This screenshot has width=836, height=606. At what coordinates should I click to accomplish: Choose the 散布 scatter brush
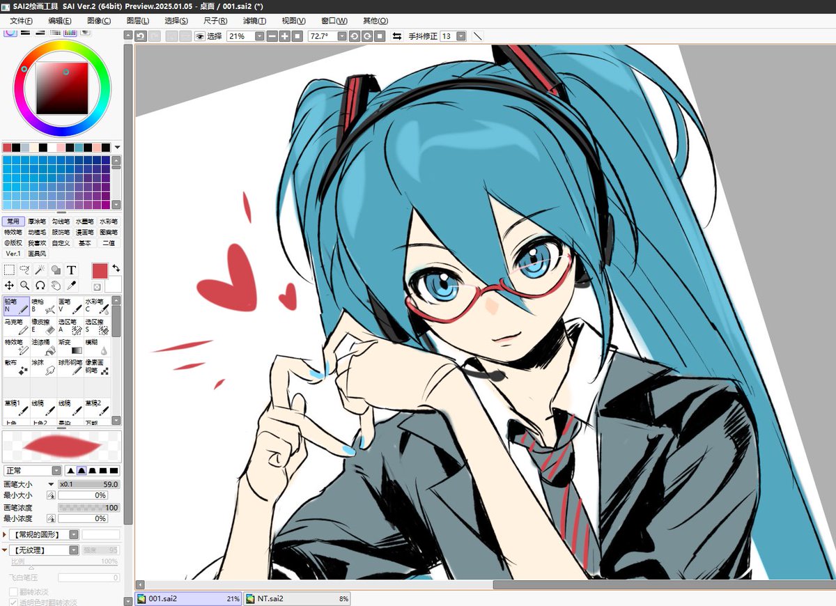point(17,366)
